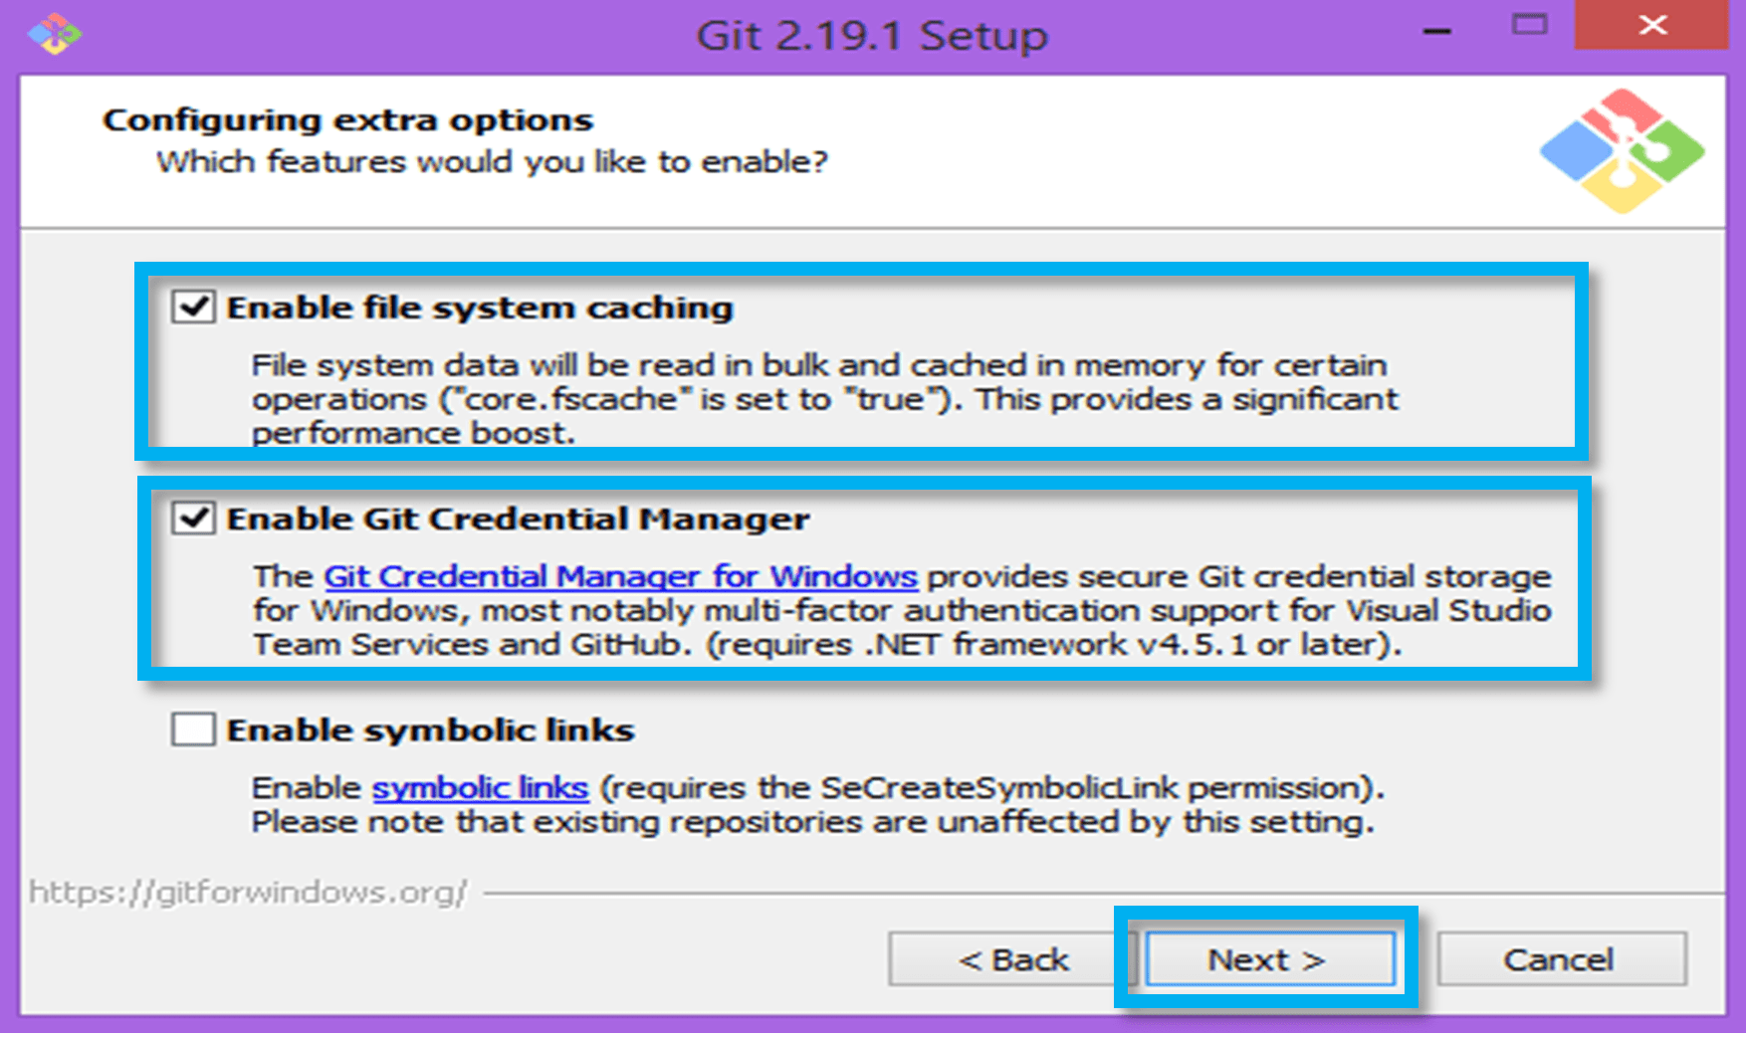Enable the symbolic links checkbox
The image size is (1746, 1037).
pyautogui.click(x=195, y=728)
